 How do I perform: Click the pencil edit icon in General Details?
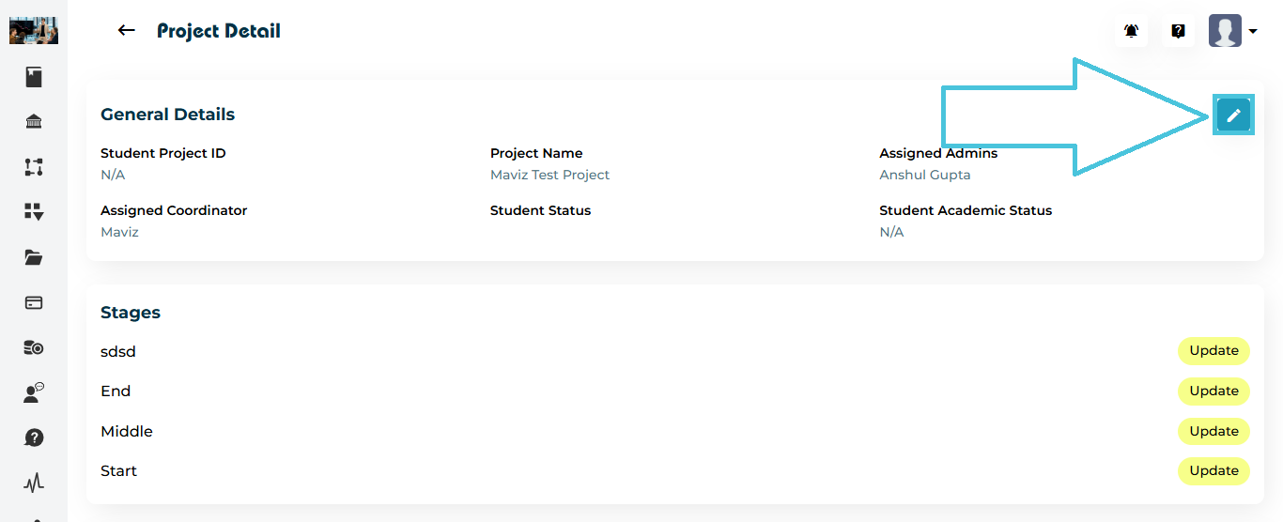tap(1233, 115)
